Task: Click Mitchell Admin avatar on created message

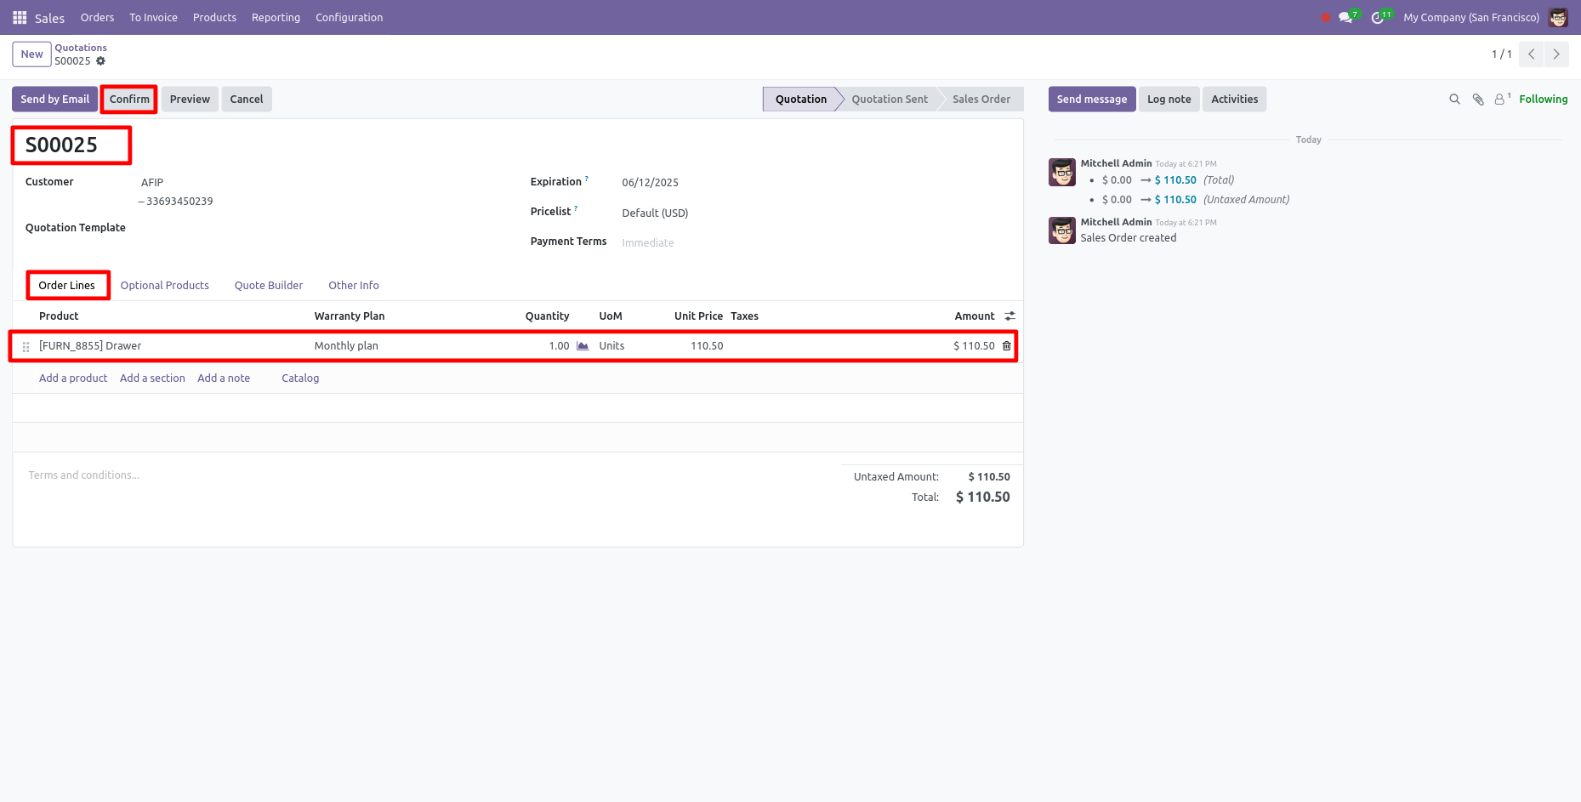Action: (x=1062, y=230)
